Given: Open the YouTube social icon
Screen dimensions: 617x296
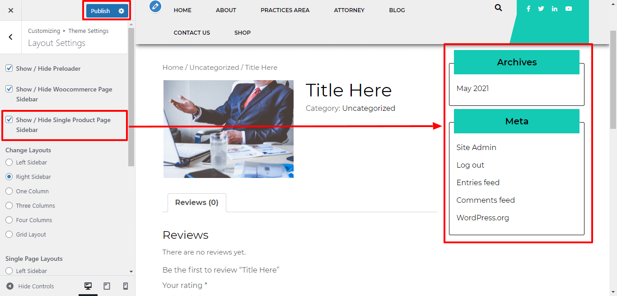Looking at the screenshot, I should pyautogui.click(x=568, y=9).
